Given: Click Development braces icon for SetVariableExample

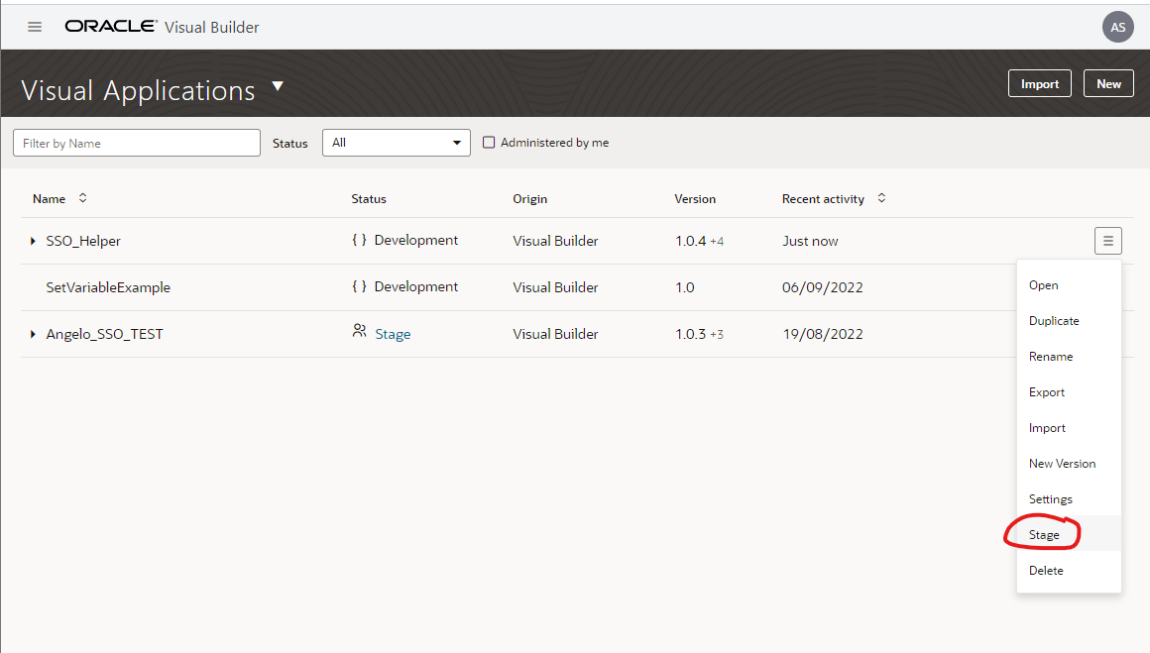Looking at the screenshot, I should point(359,287).
